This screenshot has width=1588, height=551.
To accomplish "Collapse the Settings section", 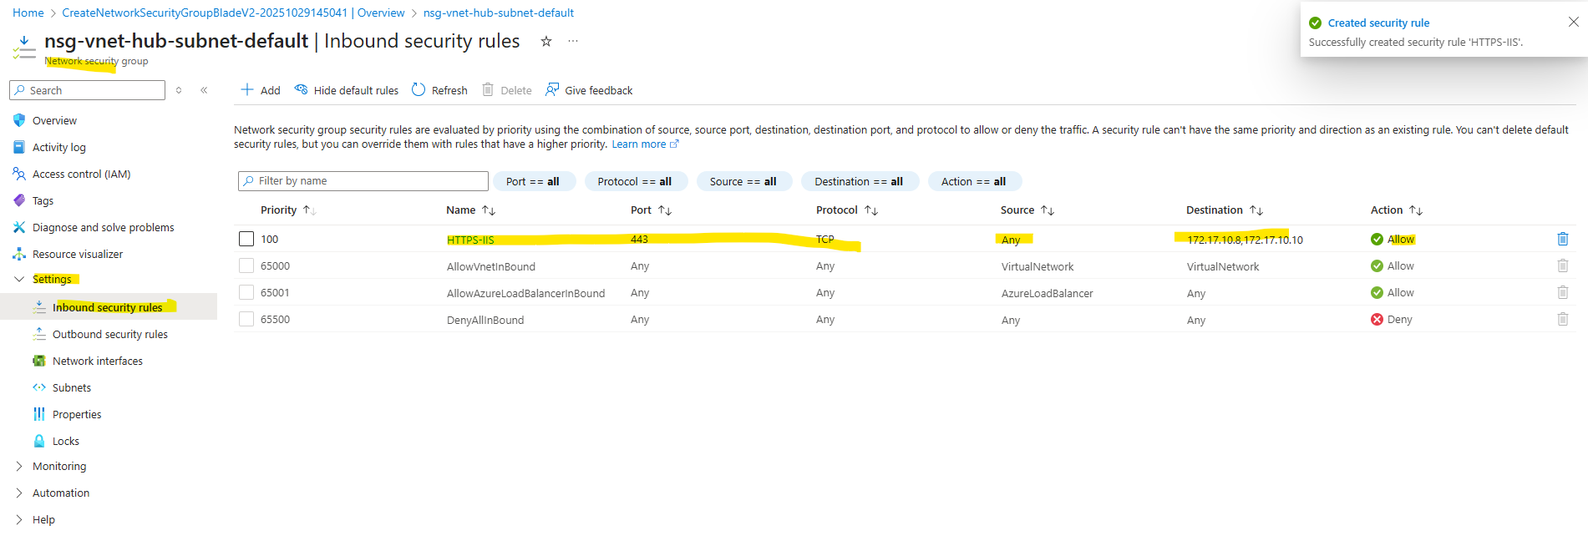I will click(x=19, y=279).
